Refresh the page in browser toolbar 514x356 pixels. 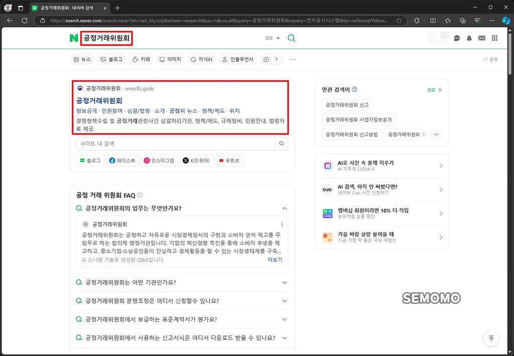(x=25, y=21)
